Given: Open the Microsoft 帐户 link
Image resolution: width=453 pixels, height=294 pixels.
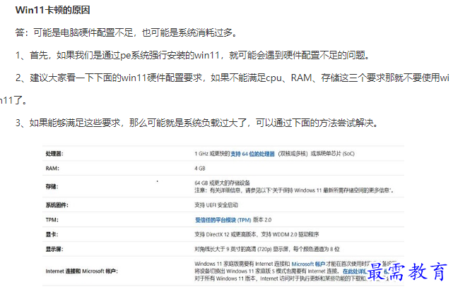Looking at the screenshot, I should coord(308,264).
